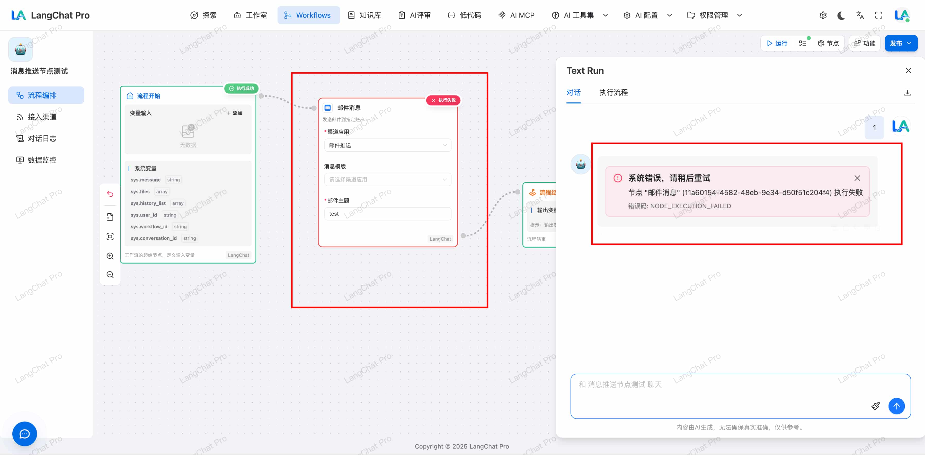Screen dimensions: 925x455
Task: Click 添加 to add input variable
Action: click(x=235, y=113)
